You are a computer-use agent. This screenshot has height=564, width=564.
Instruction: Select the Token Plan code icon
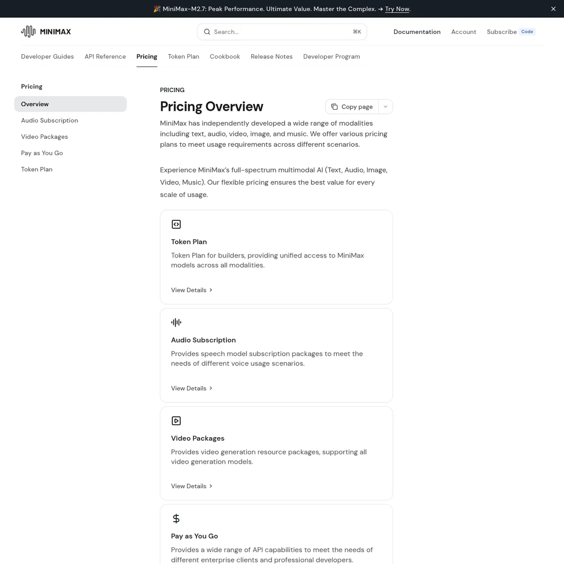(x=176, y=224)
